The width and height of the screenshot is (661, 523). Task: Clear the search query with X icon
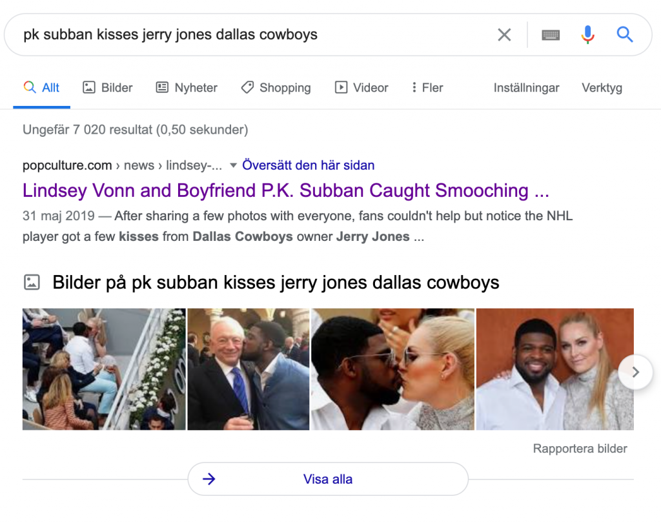pyautogui.click(x=504, y=35)
